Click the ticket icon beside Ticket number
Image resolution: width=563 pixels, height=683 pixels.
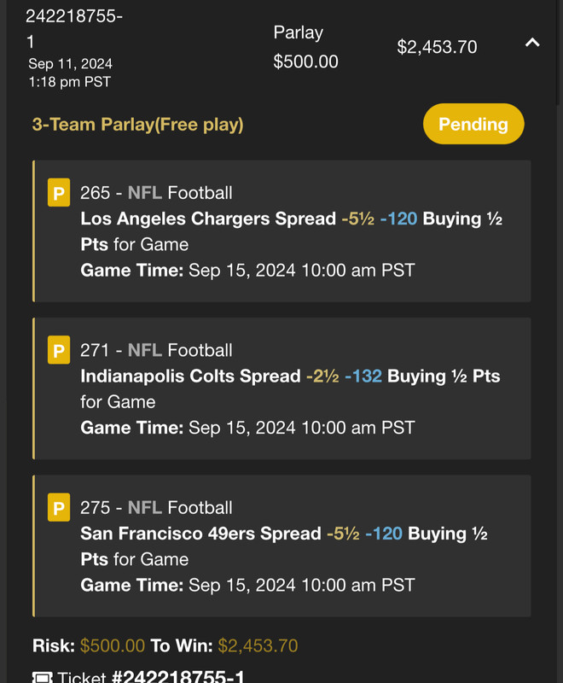point(42,677)
